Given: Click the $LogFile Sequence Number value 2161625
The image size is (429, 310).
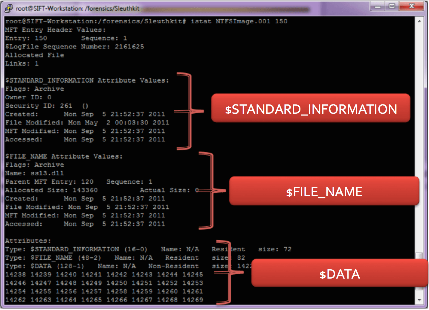Looking at the screenshot, I should click(x=129, y=47).
